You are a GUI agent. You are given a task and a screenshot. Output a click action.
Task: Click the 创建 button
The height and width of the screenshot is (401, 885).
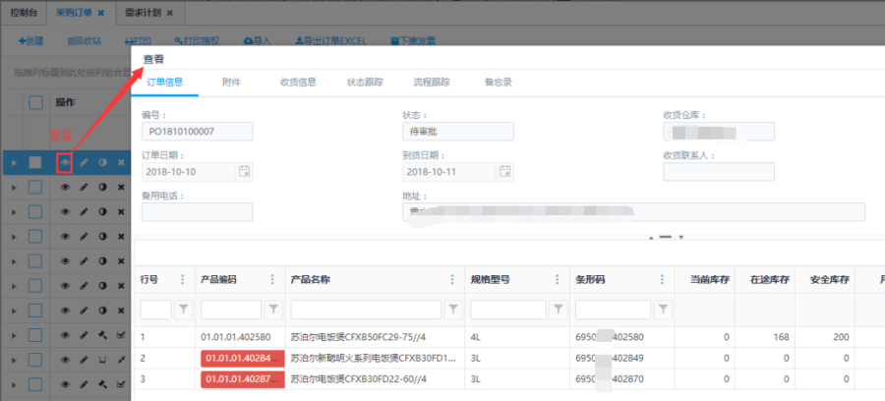point(30,41)
